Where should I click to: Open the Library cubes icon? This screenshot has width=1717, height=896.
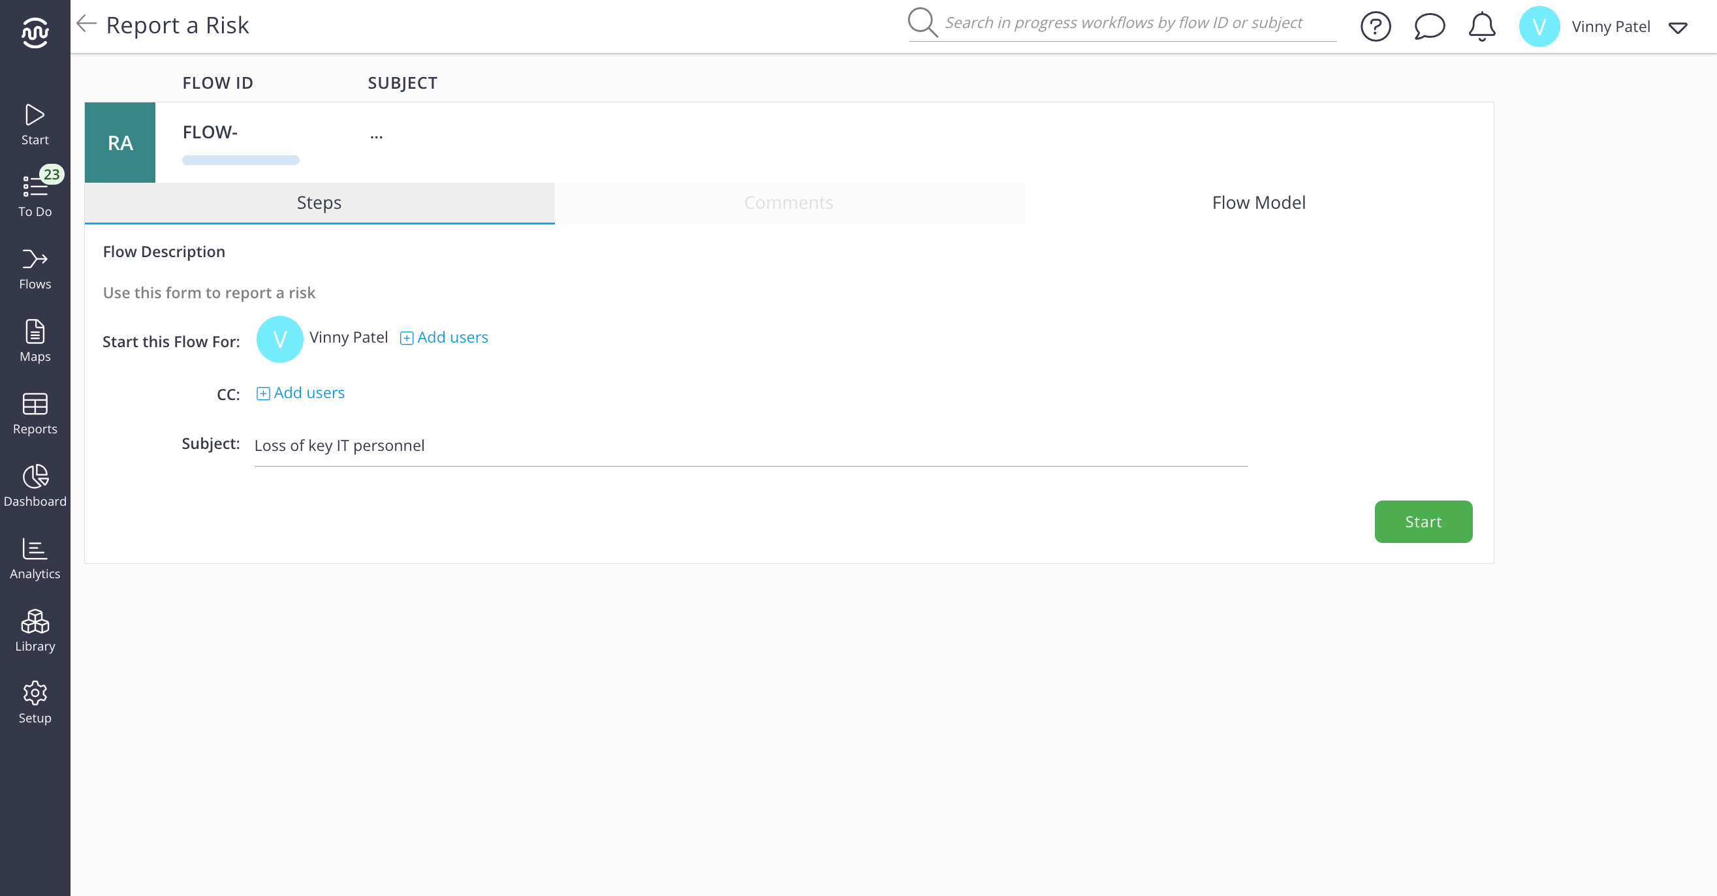[x=35, y=630]
